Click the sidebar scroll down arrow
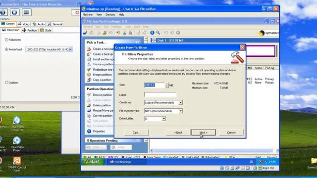The height and width of the screenshot is (178, 317). point(146,140)
